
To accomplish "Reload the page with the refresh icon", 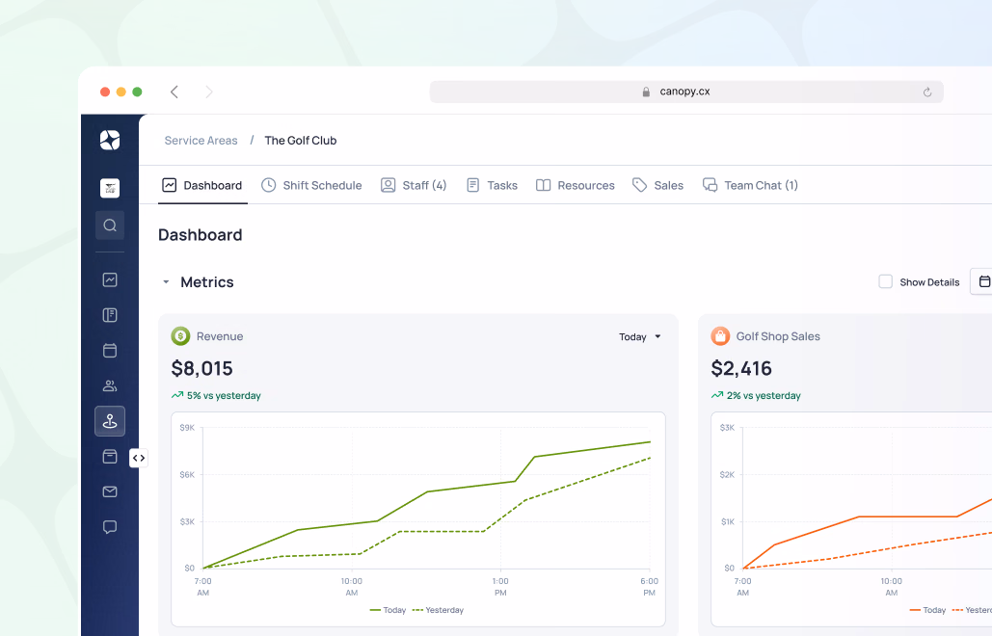I will [x=927, y=92].
